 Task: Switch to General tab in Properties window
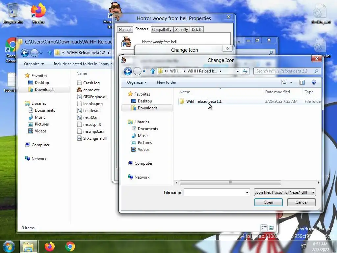click(x=125, y=30)
